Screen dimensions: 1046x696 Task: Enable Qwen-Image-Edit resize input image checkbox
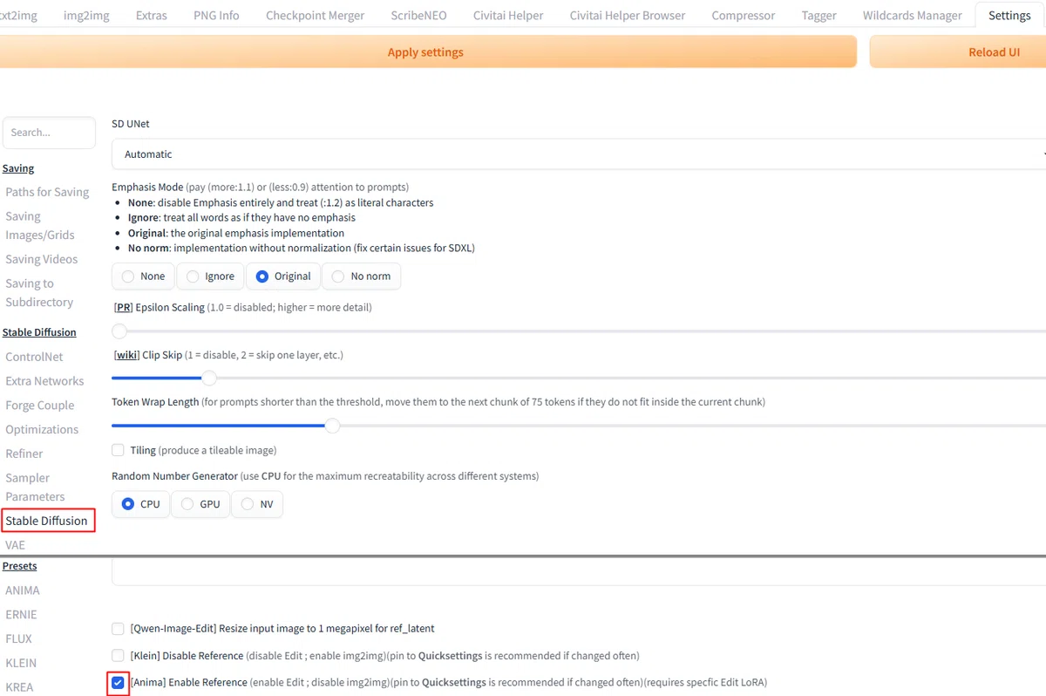pyautogui.click(x=118, y=628)
